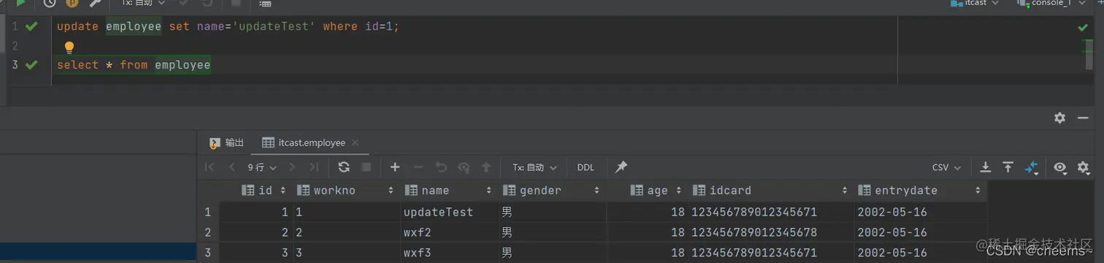
Task: Jump to the last page of results
Action: pos(313,167)
